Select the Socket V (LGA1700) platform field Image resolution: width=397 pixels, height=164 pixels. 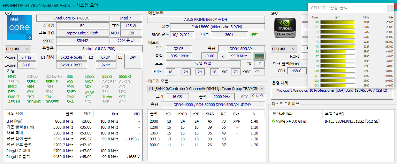pos(99,49)
